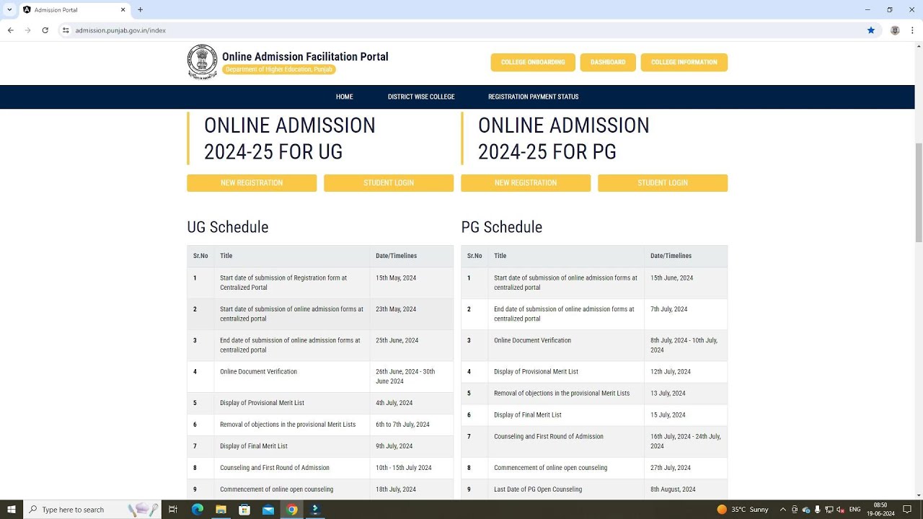Click UG date '23th May, 2024'
The height and width of the screenshot is (519, 923).
coord(396,309)
